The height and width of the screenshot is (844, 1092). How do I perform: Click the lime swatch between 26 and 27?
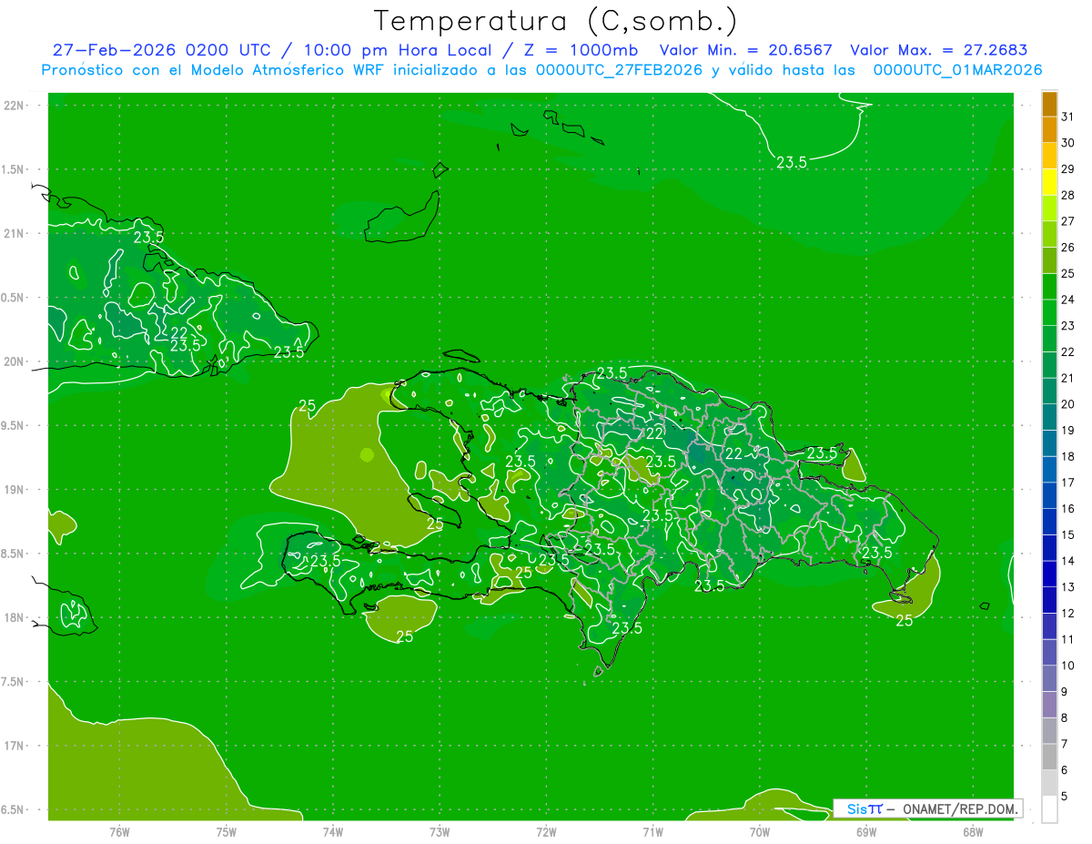click(1049, 235)
